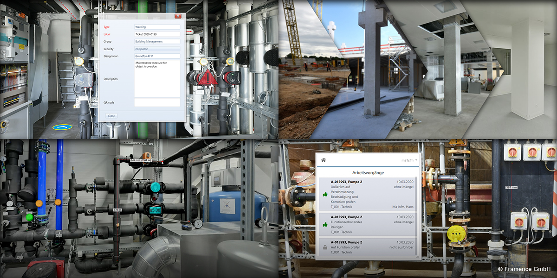This screenshot has height=278, width=557.
Task: Click the lock icon on Auf Funktion prüfen
Action: [x=325, y=248]
